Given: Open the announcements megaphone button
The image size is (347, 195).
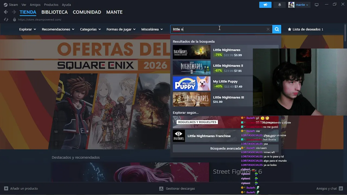Looking at the screenshot, I should pyautogui.click(x=265, y=5).
